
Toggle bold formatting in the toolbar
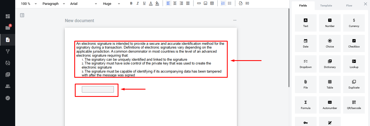point(131,4)
